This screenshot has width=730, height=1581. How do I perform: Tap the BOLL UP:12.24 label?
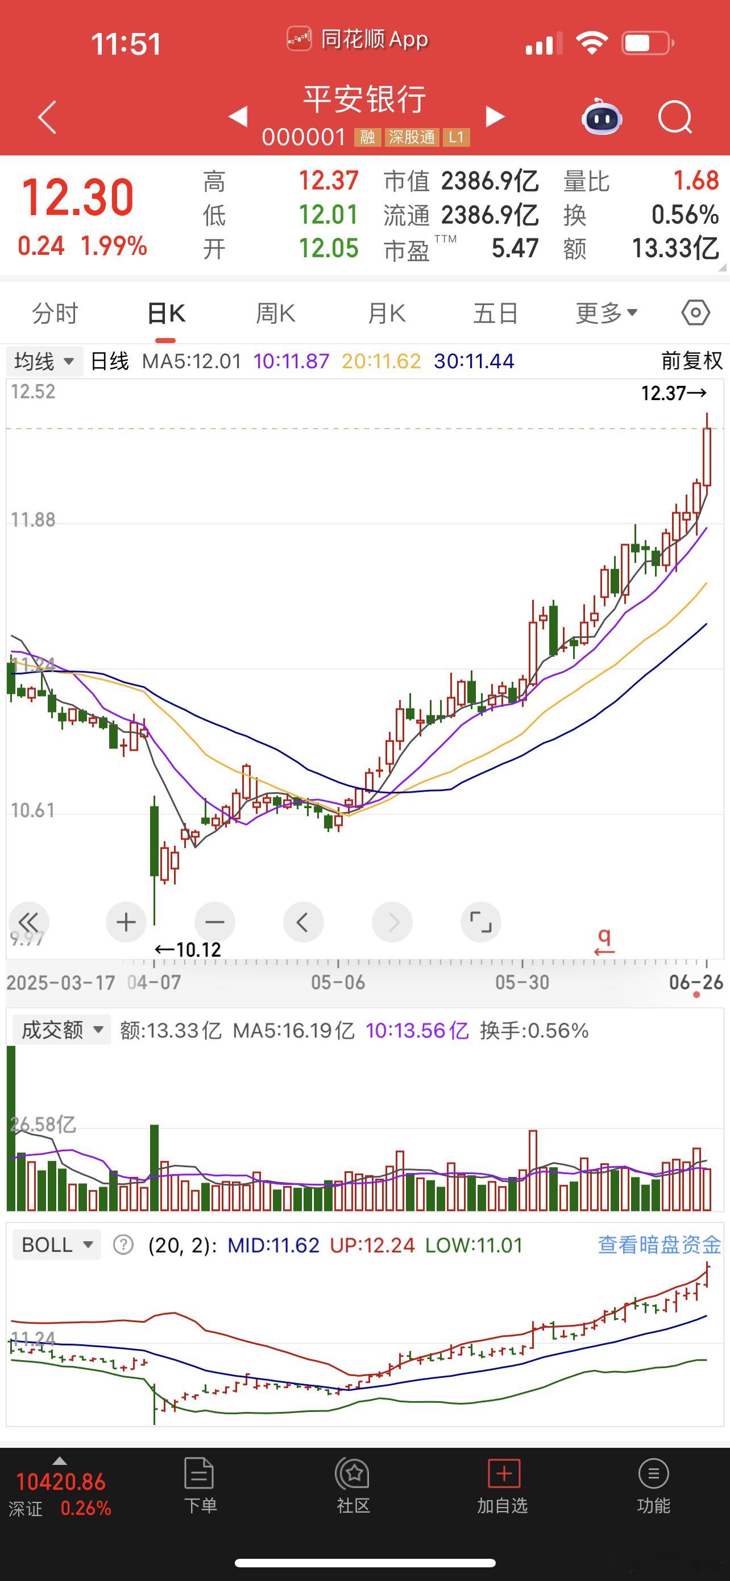(372, 1245)
